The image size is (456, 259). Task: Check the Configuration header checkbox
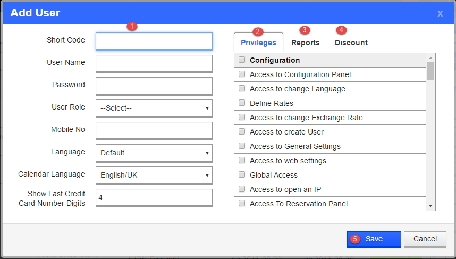242,60
